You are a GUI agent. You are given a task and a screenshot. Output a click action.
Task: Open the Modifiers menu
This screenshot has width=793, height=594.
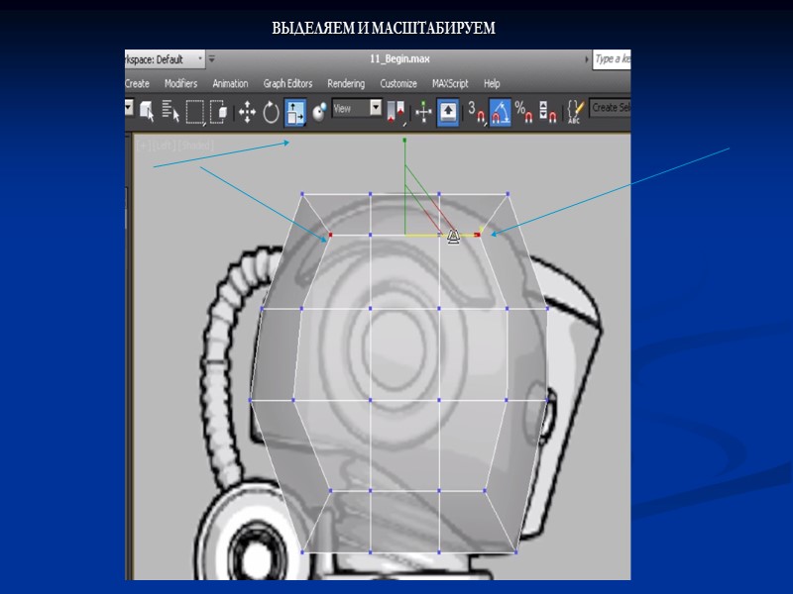[181, 83]
